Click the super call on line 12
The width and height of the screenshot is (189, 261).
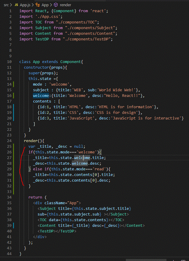point(34,73)
